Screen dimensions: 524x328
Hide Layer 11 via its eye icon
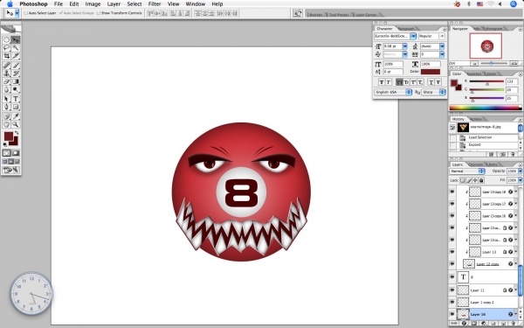[452, 290]
